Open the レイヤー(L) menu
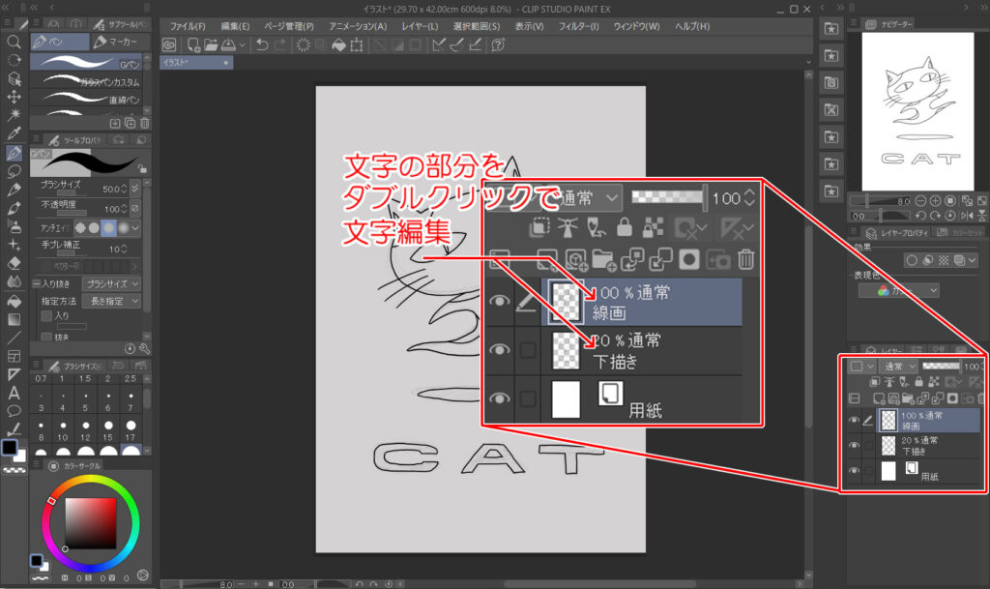This screenshot has width=990, height=589. tap(418, 25)
